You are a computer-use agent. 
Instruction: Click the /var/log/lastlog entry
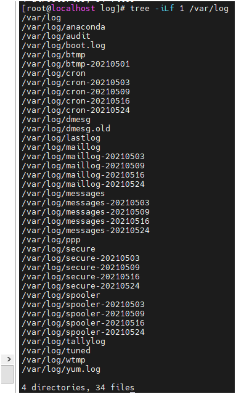point(61,138)
